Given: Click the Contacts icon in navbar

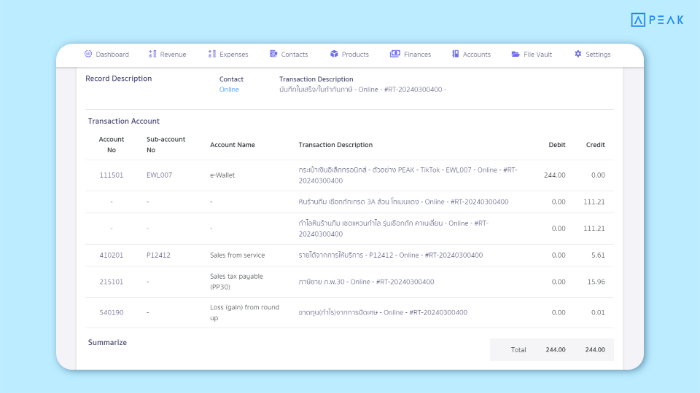Looking at the screenshot, I should coord(273,54).
